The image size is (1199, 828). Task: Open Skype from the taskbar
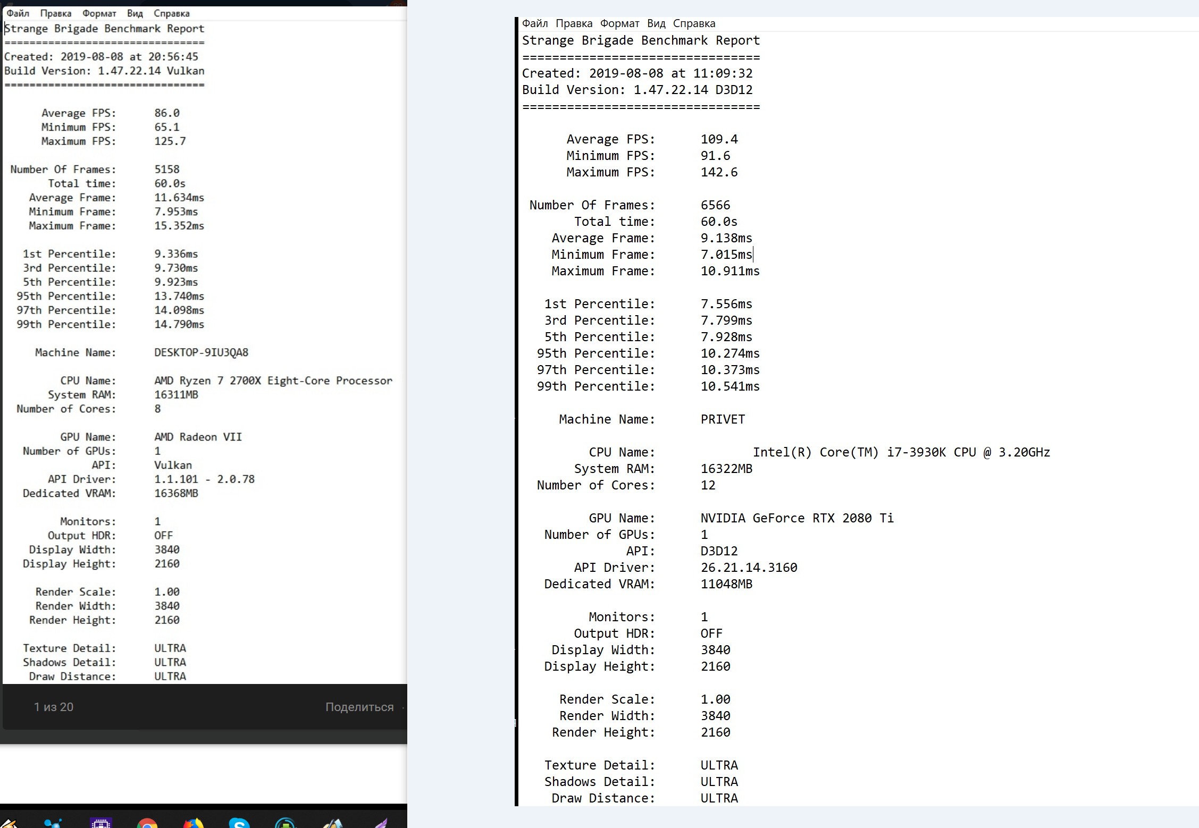pos(239,824)
